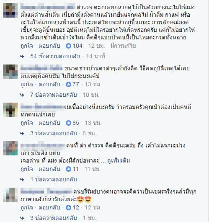Expand the 54 ข้อความตอบกลับ replies thread
Viewport: 209px width, 222px height.
(55, 57)
